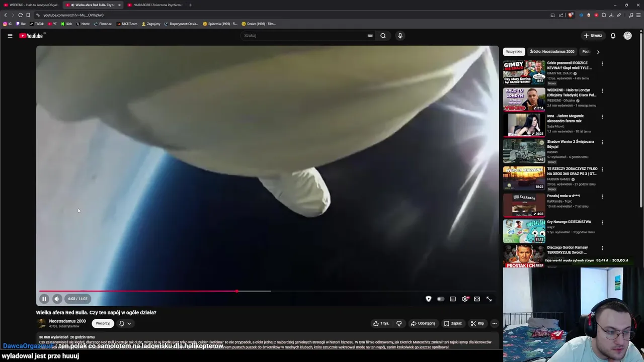Open WEEKEND Halo tu Londyn thumbnail
This screenshot has width=644, height=362.
point(524,99)
